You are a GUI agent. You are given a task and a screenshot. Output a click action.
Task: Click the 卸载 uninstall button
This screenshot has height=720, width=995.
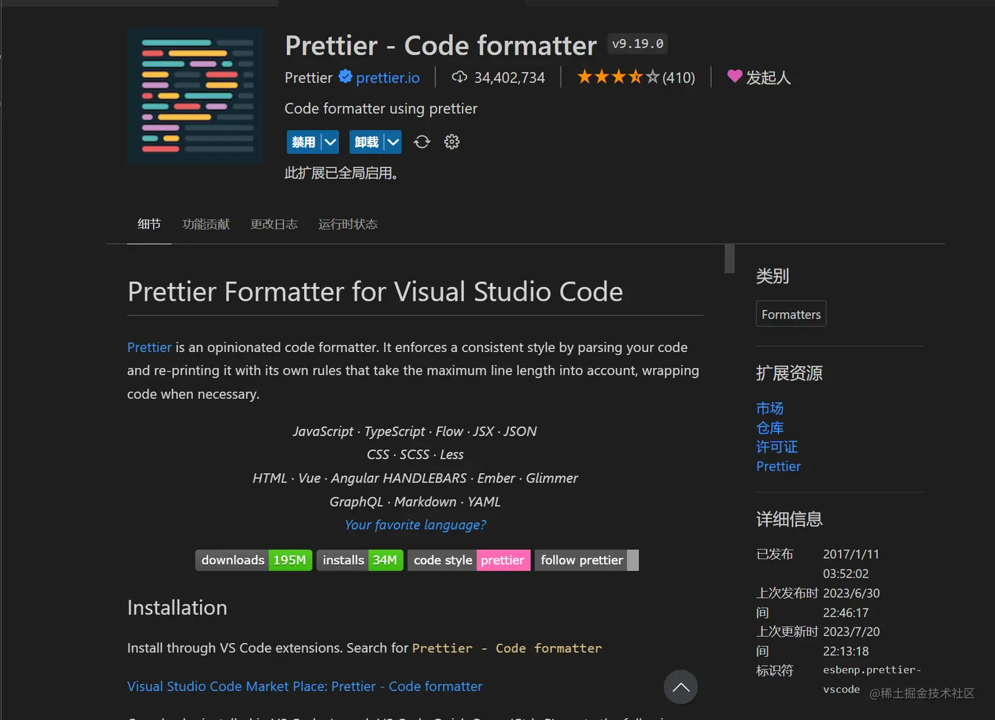click(x=367, y=142)
